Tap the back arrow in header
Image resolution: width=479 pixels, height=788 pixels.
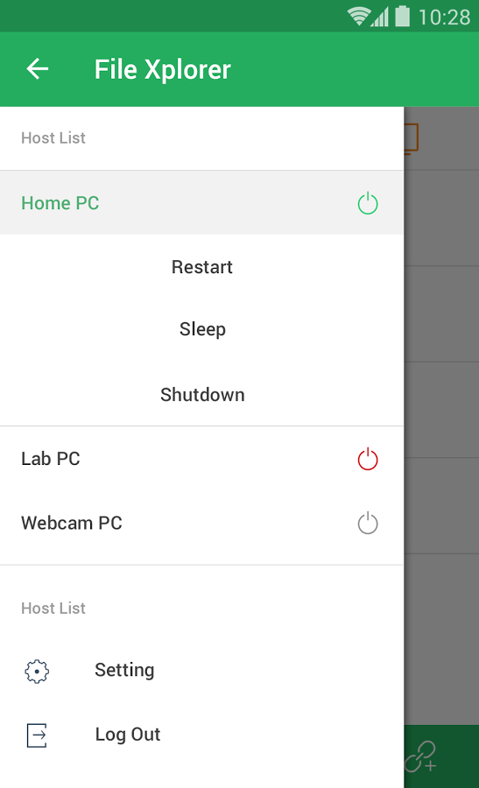point(37,69)
